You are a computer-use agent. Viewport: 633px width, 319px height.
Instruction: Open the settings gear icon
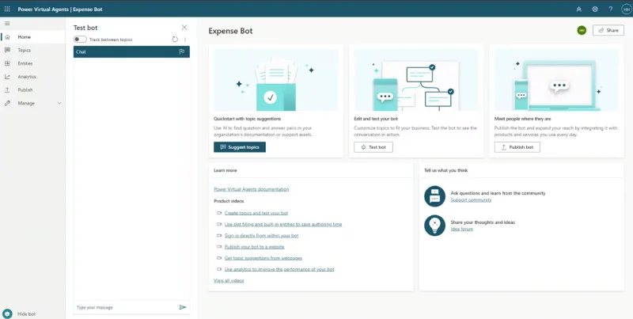click(595, 9)
